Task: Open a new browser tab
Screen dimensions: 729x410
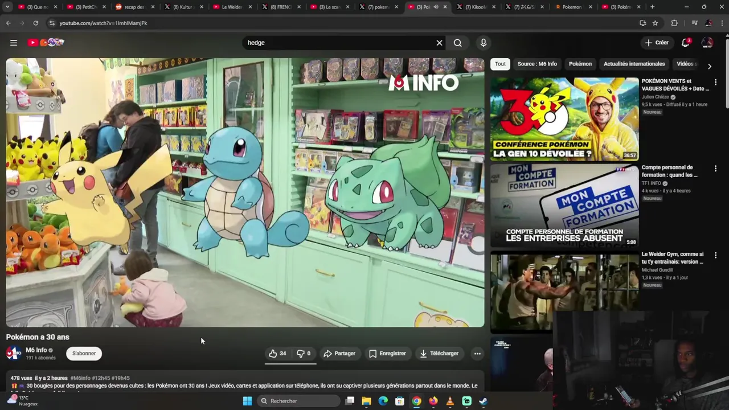Action: (652, 7)
